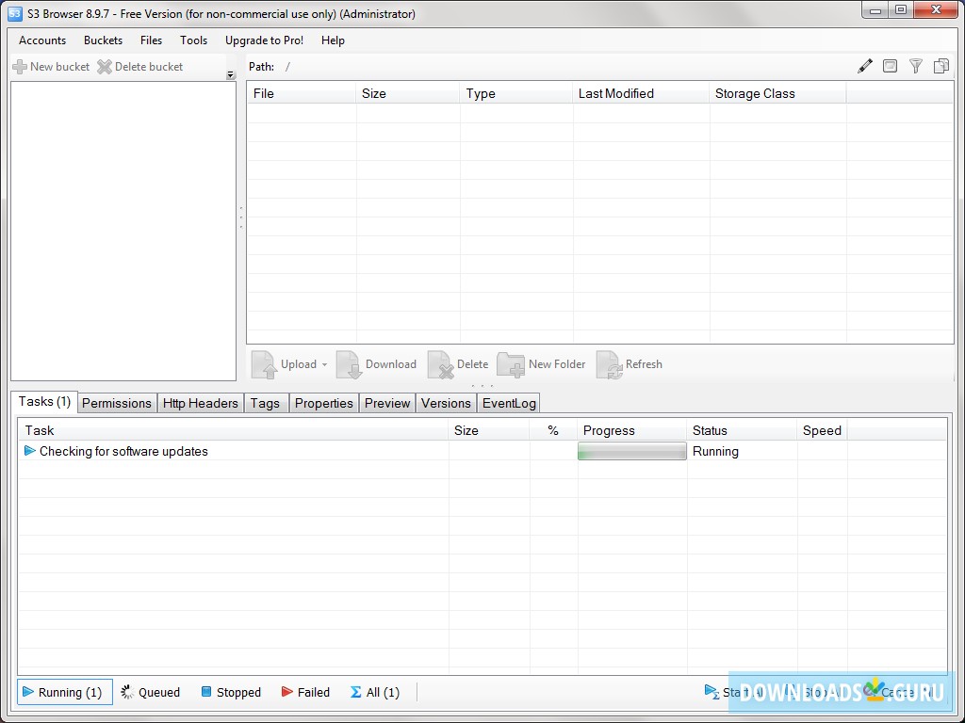Click the pencil edit path icon
This screenshot has width=965, height=723.
(x=865, y=66)
